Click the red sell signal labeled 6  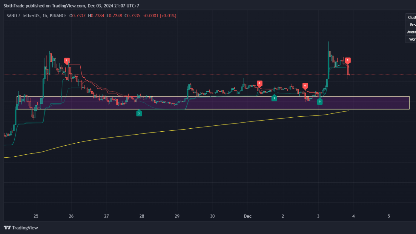coord(305,86)
